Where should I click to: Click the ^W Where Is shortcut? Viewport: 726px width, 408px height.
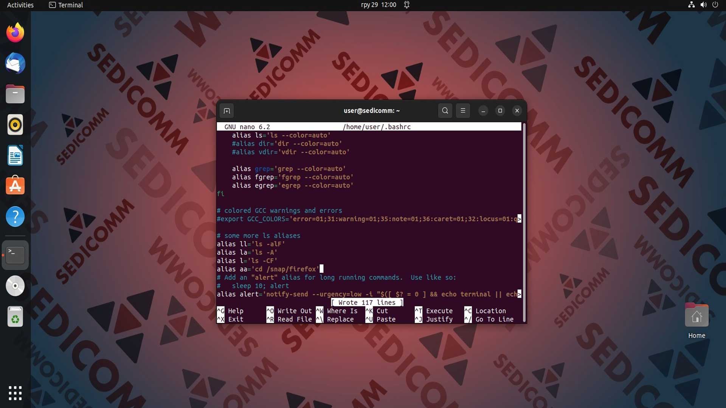point(337,311)
